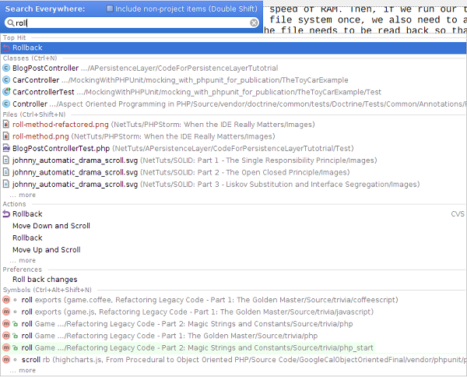Open drama_scroll.svg in SOLID Part 2

coord(233,172)
